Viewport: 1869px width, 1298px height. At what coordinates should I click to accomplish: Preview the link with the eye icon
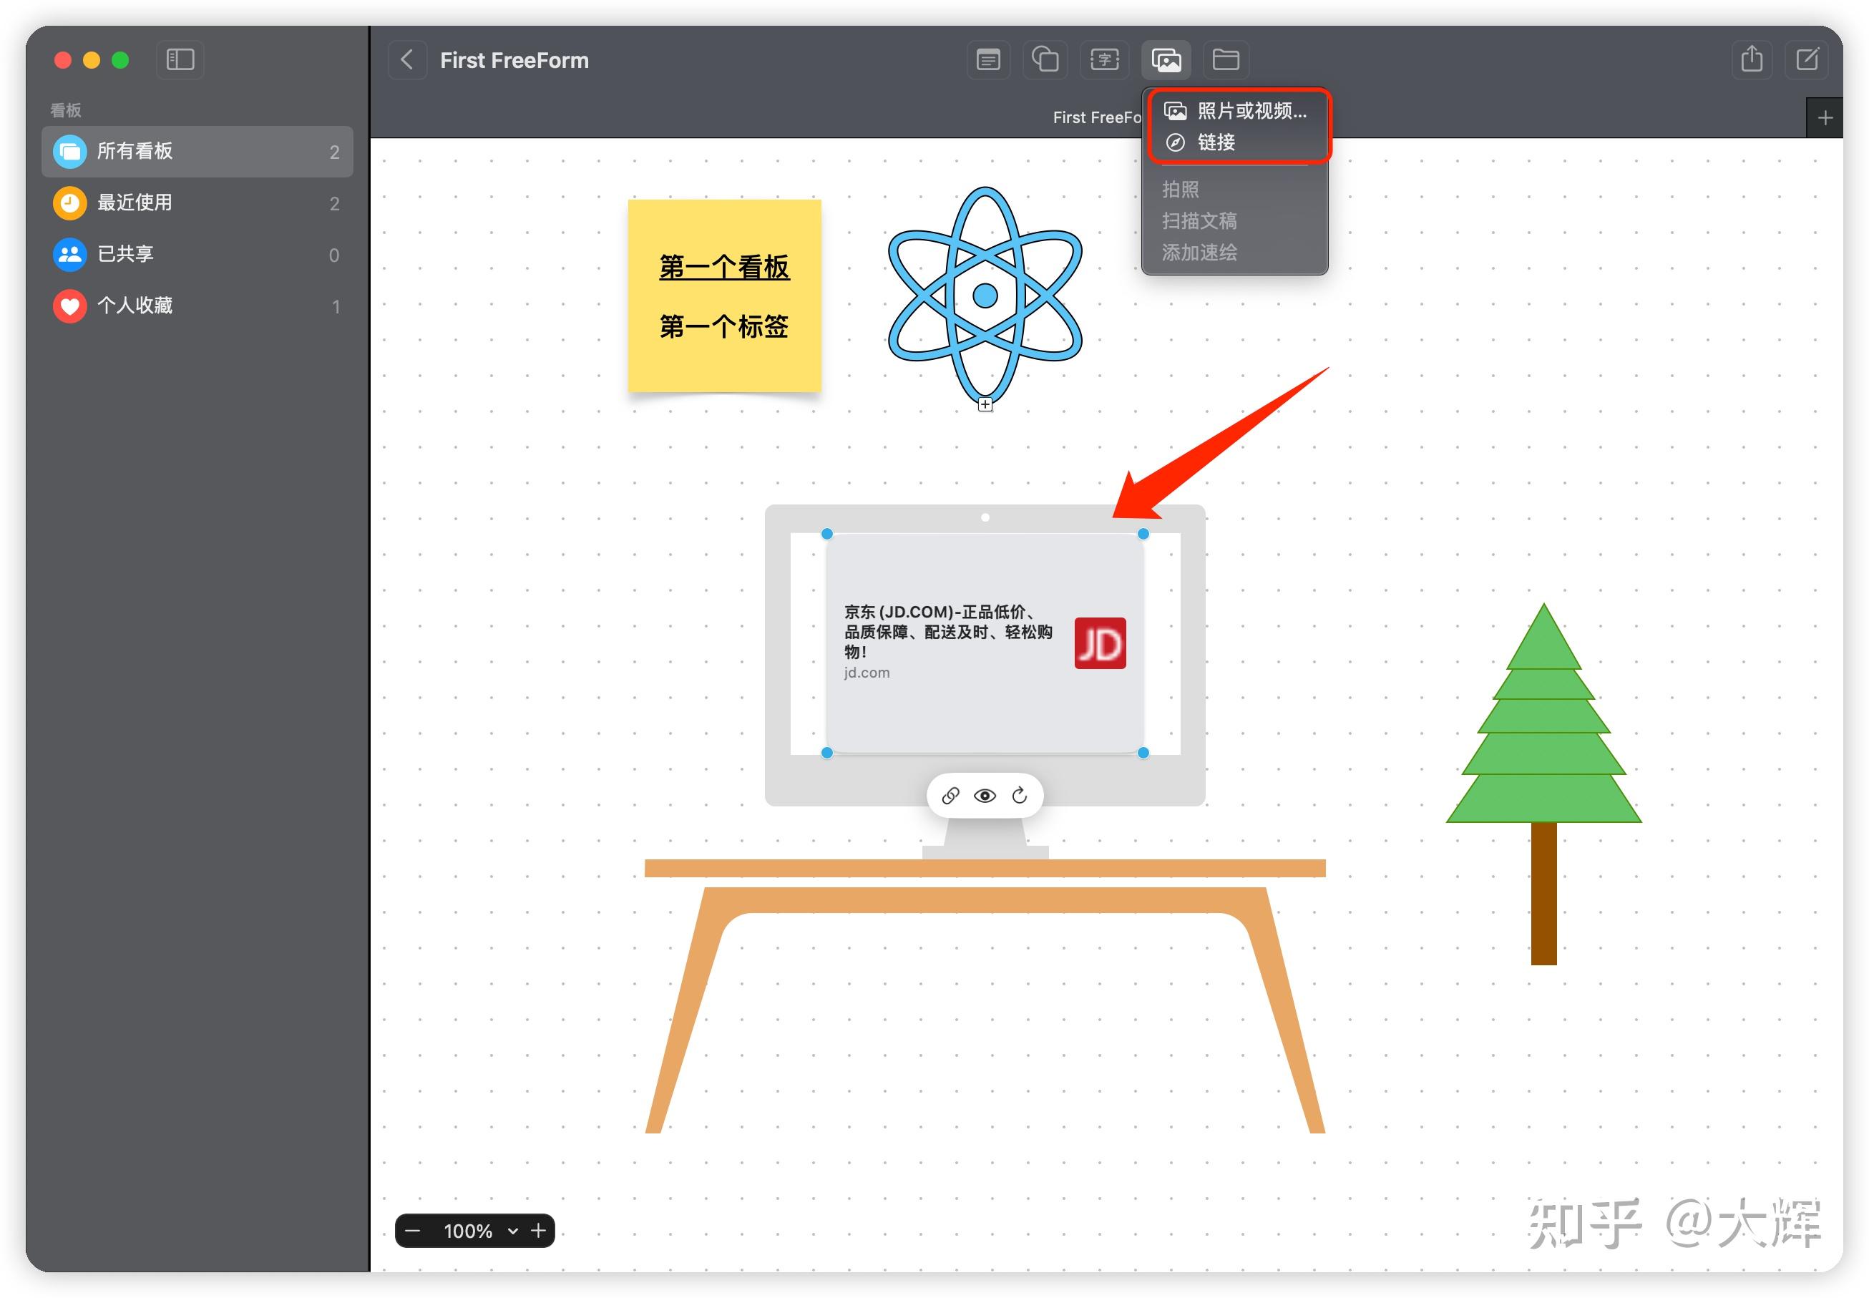[x=985, y=794]
